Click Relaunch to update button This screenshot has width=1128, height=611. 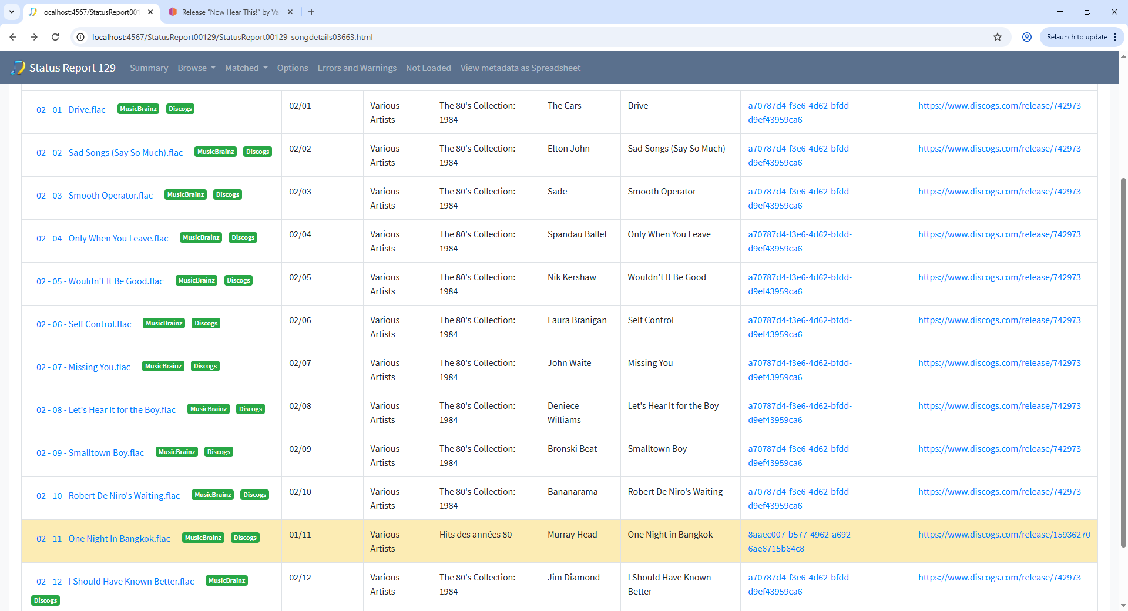coord(1077,37)
